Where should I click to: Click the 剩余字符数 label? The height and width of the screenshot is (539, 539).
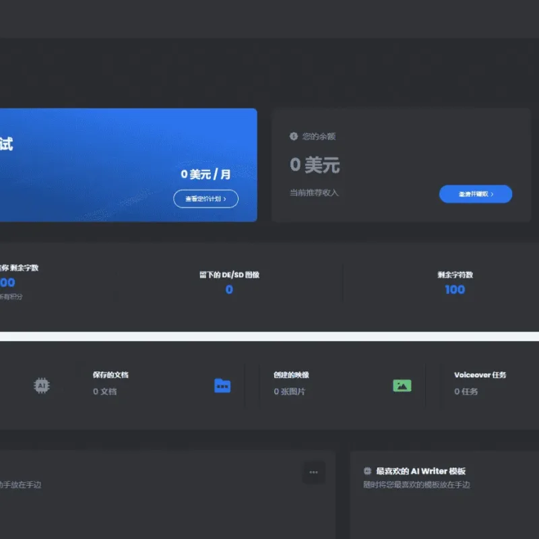(455, 275)
